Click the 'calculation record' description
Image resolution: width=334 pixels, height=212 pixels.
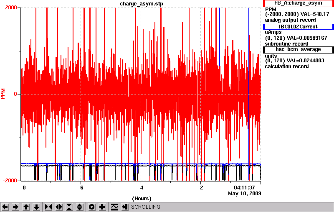pyautogui.click(x=287, y=66)
